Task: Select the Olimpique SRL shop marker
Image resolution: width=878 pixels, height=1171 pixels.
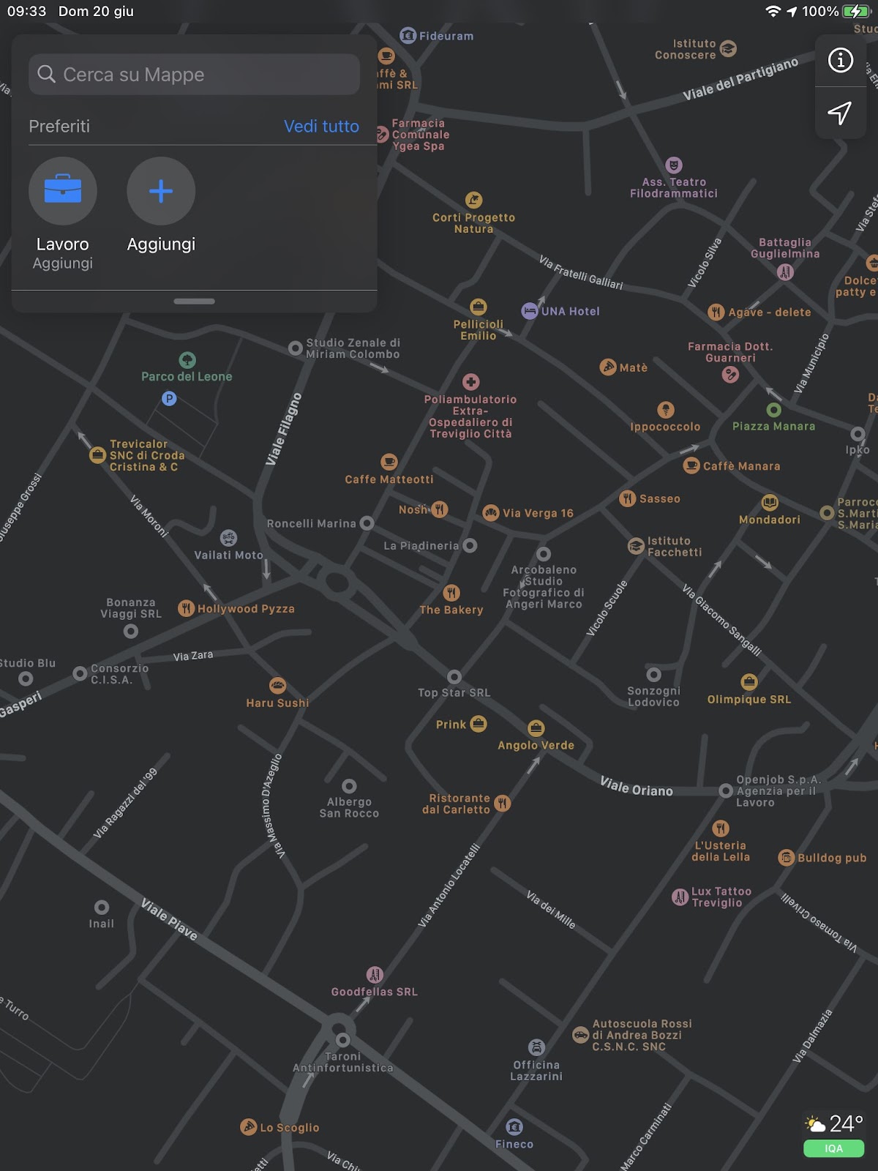Action: [x=749, y=682]
